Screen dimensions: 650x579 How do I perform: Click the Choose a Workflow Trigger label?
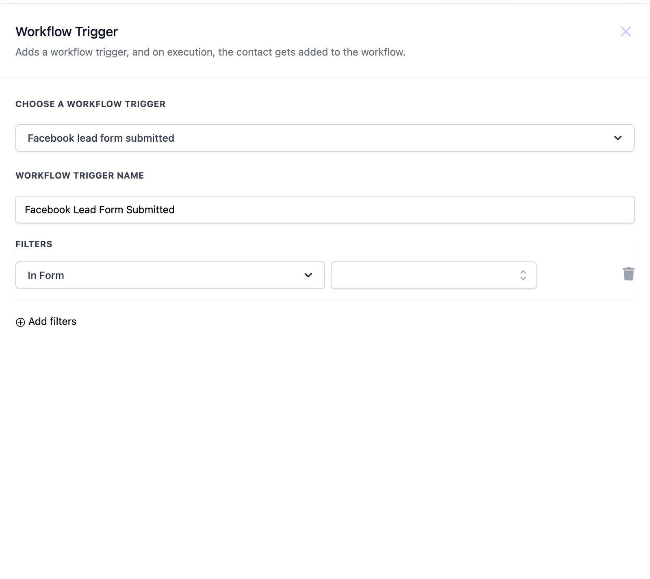[x=90, y=104]
